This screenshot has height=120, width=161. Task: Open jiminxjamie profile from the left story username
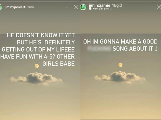point(14,7)
